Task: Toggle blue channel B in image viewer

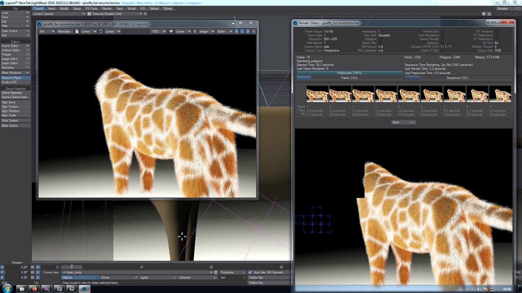Action: pos(248,31)
